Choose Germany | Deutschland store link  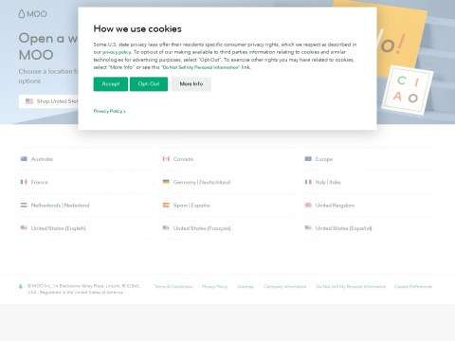point(202,182)
